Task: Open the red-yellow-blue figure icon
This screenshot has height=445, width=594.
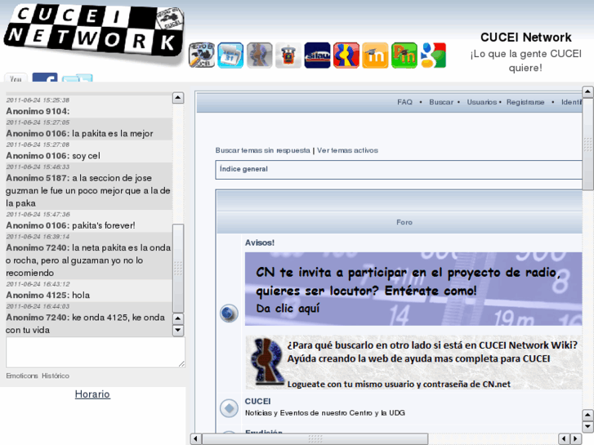Action: click(x=346, y=56)
